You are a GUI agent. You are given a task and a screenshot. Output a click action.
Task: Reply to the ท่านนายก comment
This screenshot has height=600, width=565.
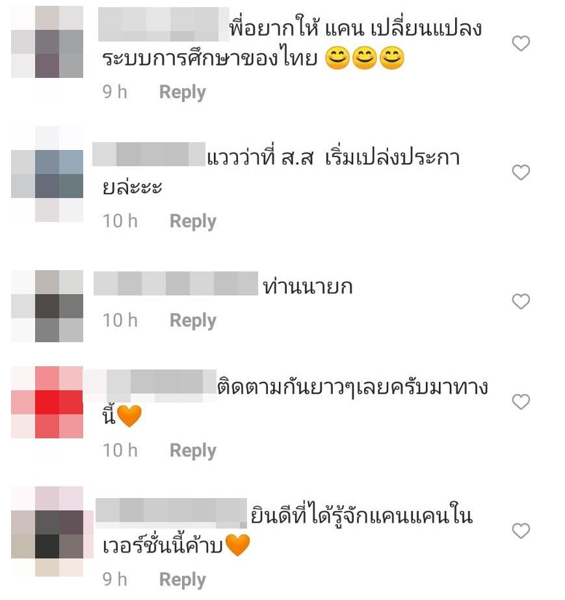click(x=192, y=321)
